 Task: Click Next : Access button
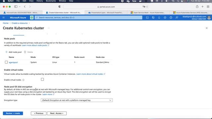click(x=57, y=113)
